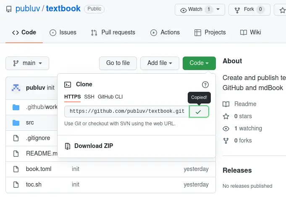Open the Readme link in About
This screenshot has width=286, height=197.
[245, 104]
